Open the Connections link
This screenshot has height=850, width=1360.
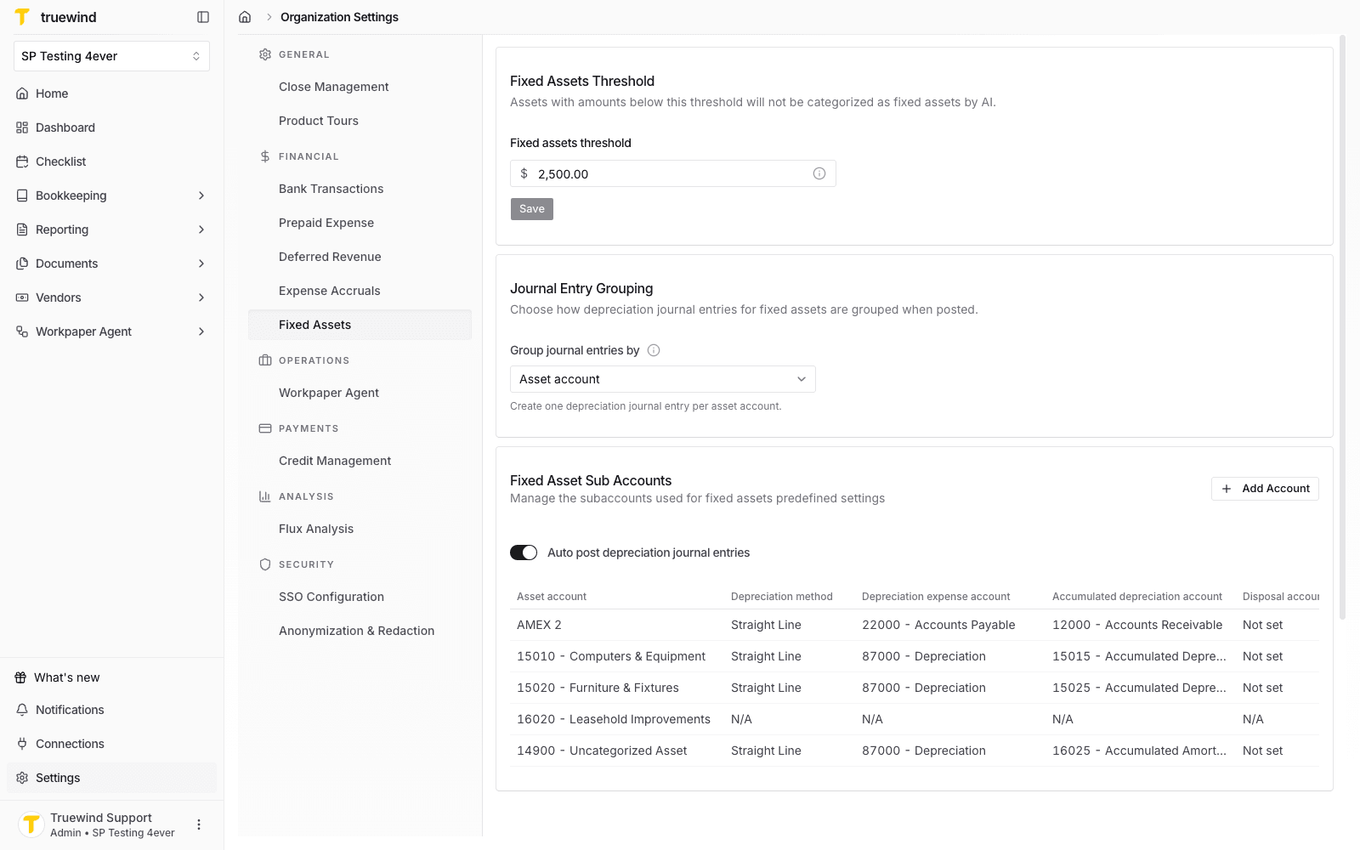pyautogui.click(x=111, y=744)
